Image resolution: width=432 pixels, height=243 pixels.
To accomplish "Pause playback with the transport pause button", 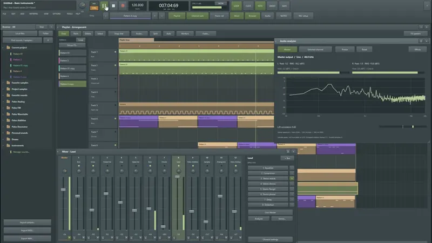I will point(104,5).
